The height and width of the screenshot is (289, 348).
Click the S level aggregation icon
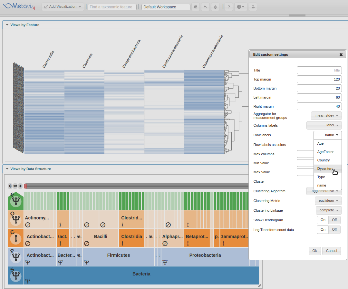[16, 275]
